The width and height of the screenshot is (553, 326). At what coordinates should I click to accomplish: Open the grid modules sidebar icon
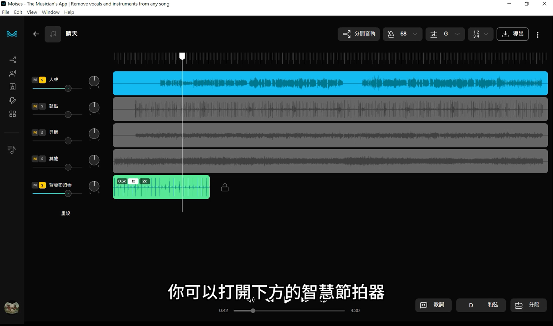[x=12, y=114]
